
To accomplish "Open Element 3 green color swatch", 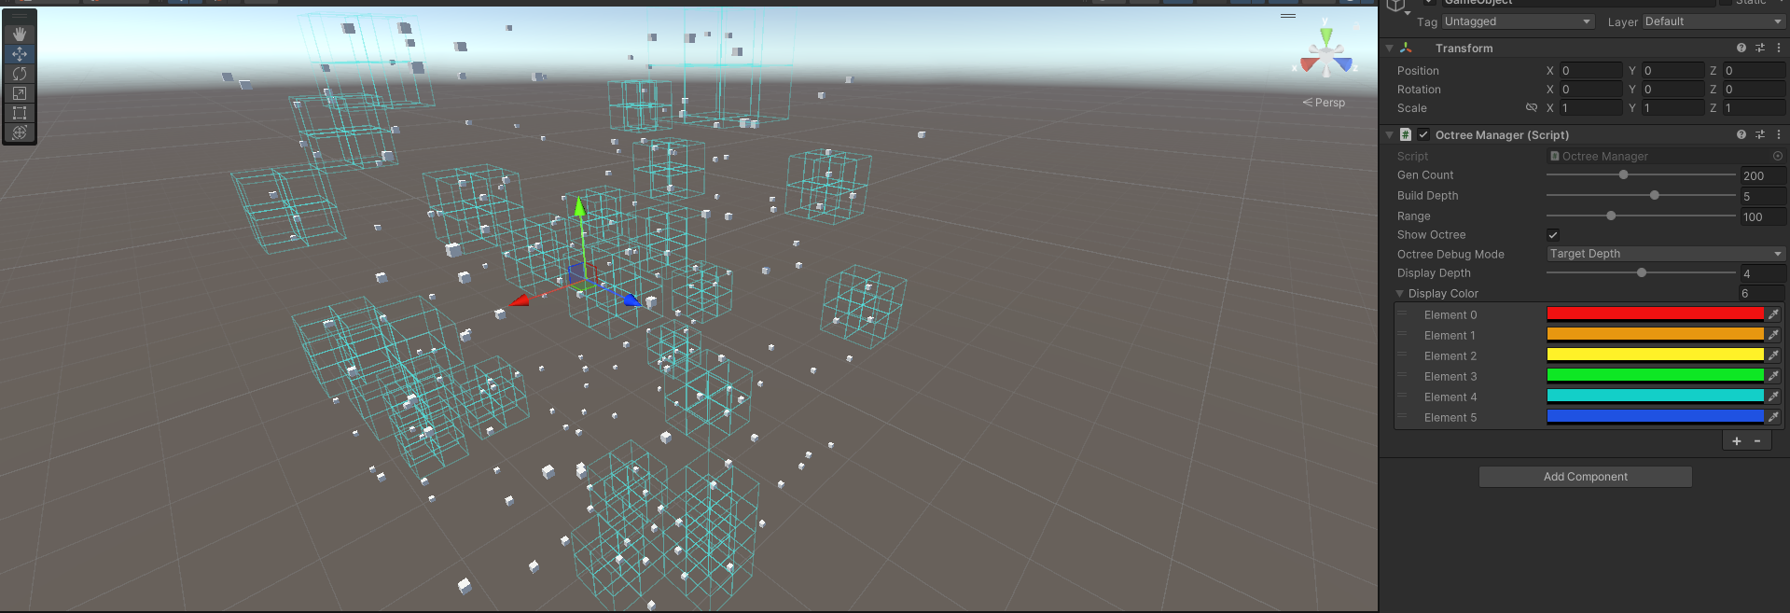I will (1656, 376).
